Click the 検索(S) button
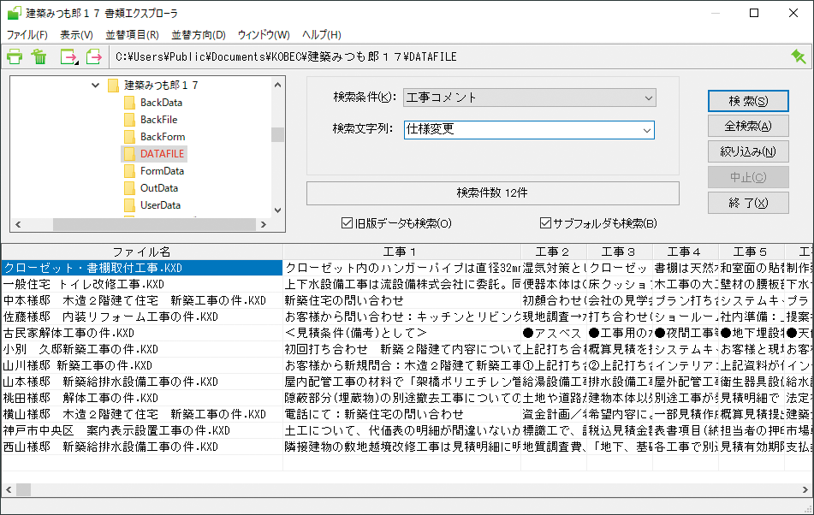The height and width of the screenshot is (515, 814). click(x=747, y=101)
